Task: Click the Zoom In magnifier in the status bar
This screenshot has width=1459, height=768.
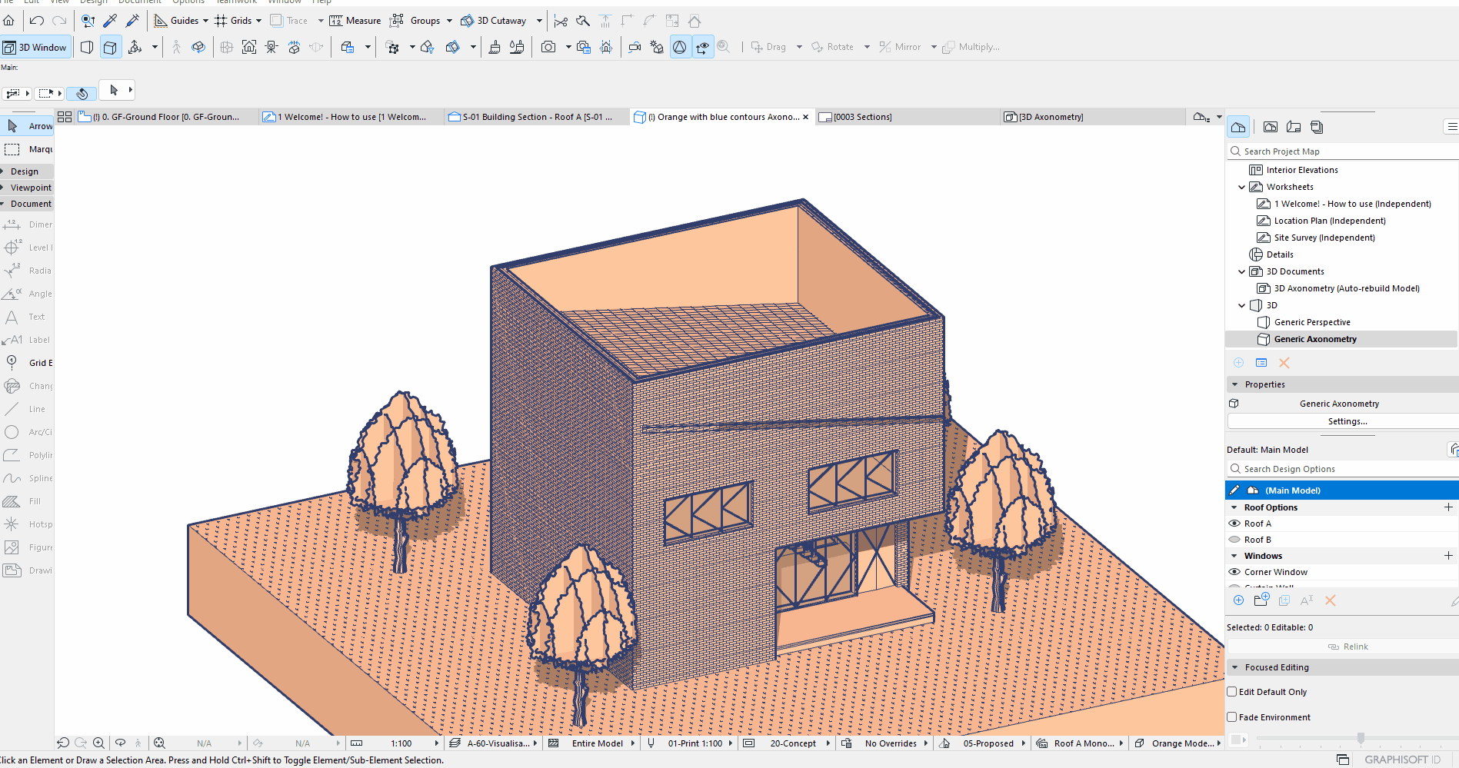Action: 98,743
